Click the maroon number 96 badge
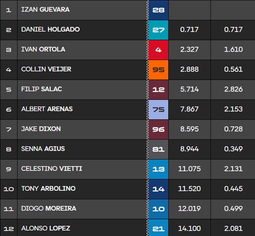The height and width of the screenshot is (236, 255). pyautogui.click(x=158, y=129)
